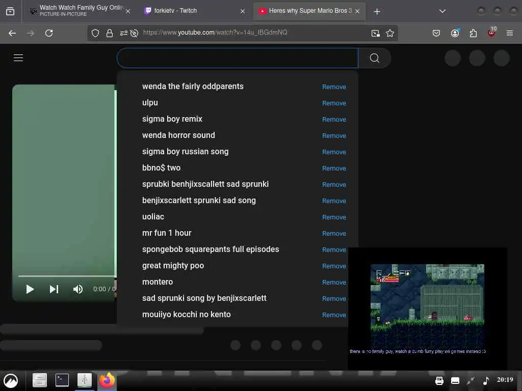Open the tracking protection shield icon
522x391 pixels.
[95, 33]
